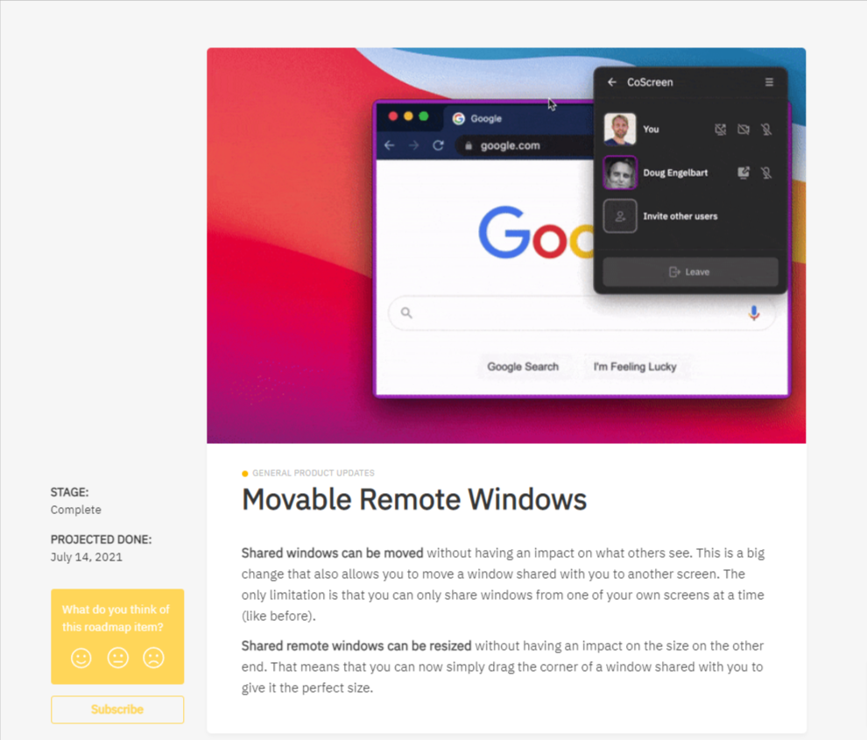The height and width of the screenshot is (740, 867).
Task: Click the magnifier icon in search box
Action: click(406, 313)
